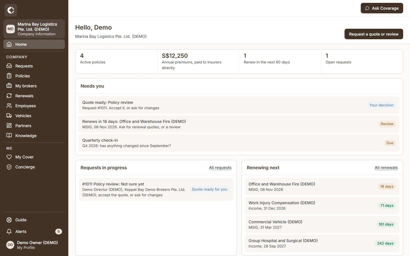The width and height of the screenshot is (410, 256).
Task: Open the Renewals menu label
Action: [24, 96]
